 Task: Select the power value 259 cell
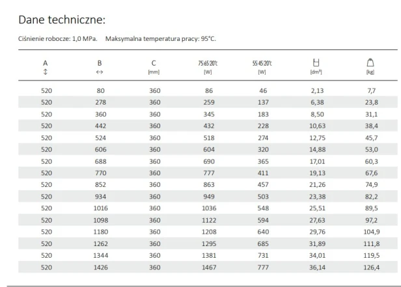[x=209, y=103]
